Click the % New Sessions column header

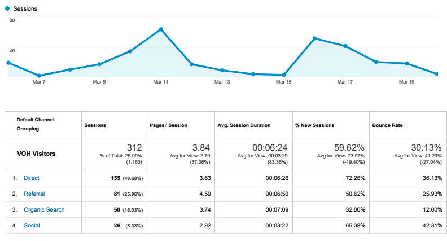(315, 125)
